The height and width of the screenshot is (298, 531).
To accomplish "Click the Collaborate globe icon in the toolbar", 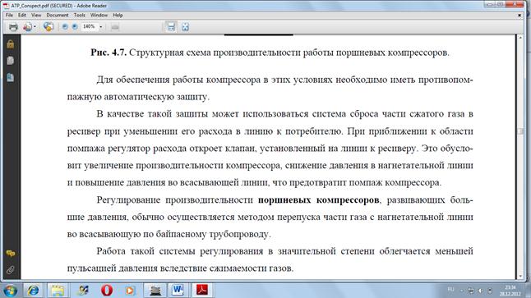I will 48,27.
